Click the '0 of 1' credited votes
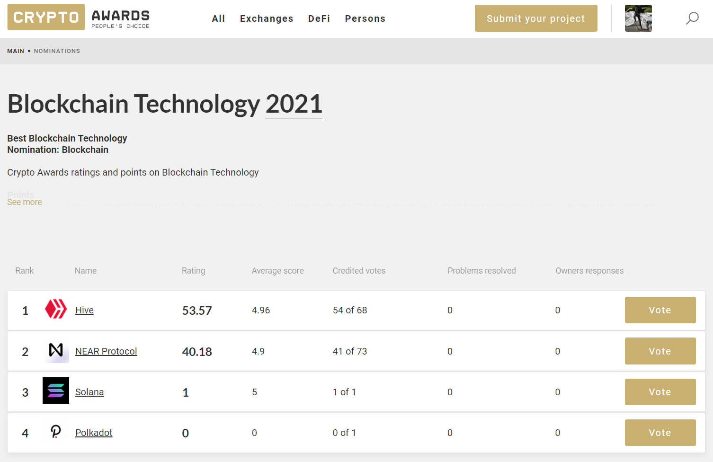The height and width of the screenshot is (462, 713). click(344, 433)
